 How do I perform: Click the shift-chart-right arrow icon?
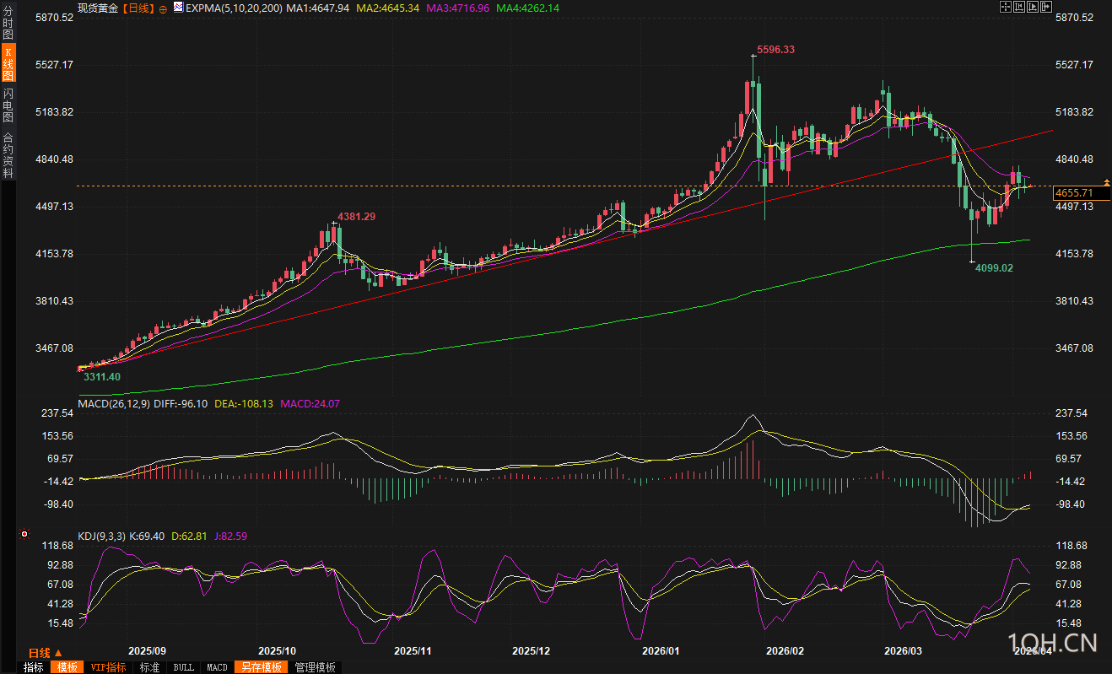(x=1046, y=7)
